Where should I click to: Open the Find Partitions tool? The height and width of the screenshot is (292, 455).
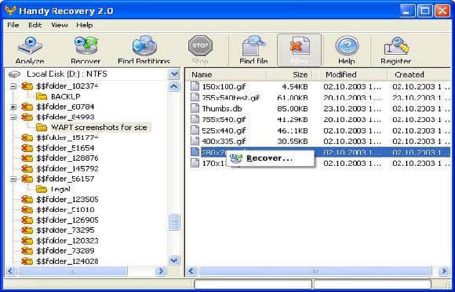tap(144, 46)
